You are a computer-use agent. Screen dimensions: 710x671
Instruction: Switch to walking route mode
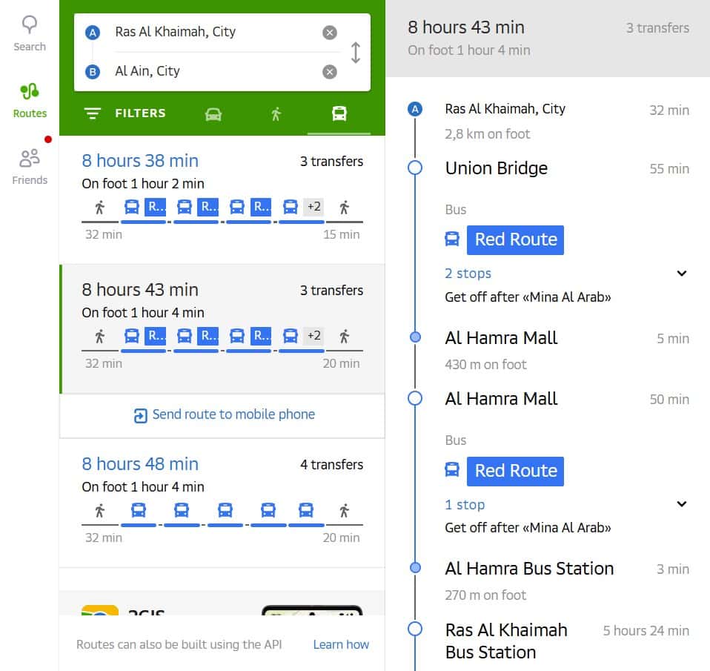pos(276,113)
